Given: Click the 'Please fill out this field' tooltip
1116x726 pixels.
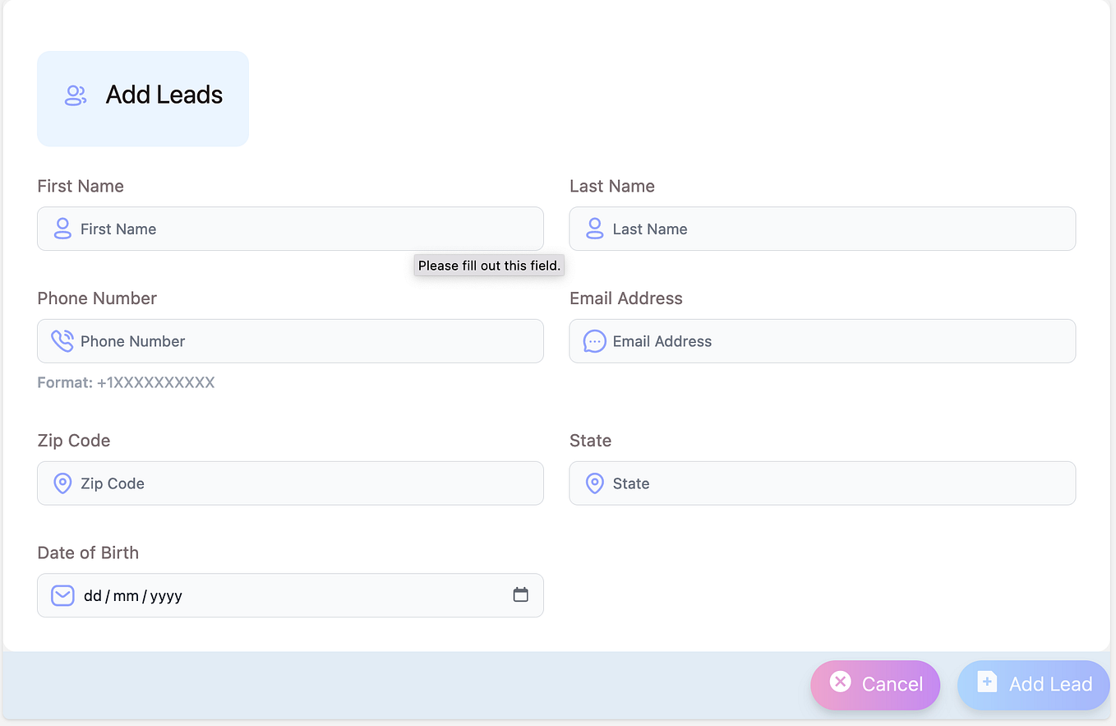Looking at the screenshot, I should click(x=488, y=265).
